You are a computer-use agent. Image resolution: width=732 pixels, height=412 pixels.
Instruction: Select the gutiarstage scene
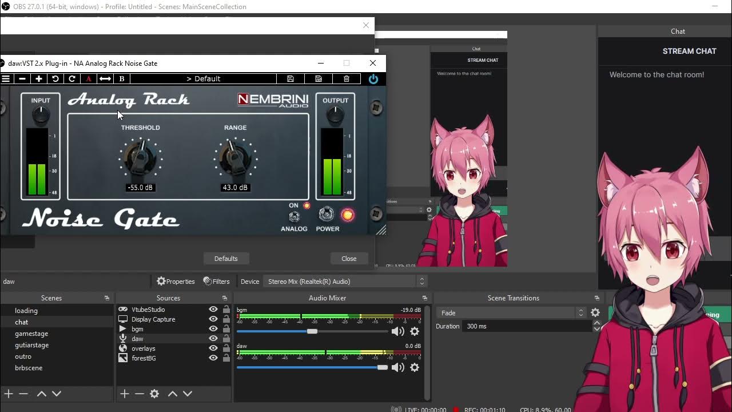(57, 345)
